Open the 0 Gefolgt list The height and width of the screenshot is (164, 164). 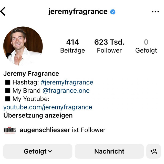pyautogui.click(x=146, y=46)
